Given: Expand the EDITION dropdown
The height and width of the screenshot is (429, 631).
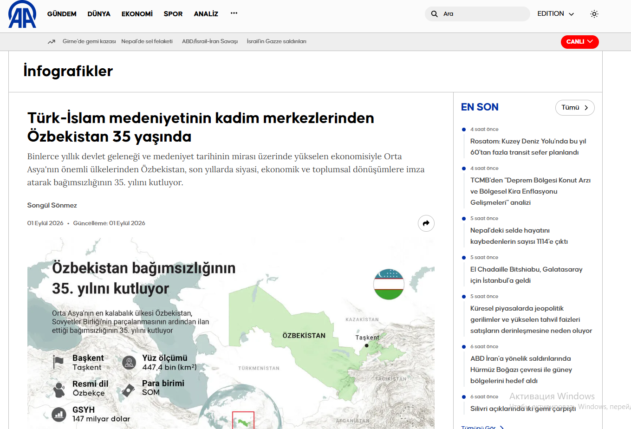Looking at the screenshot, I should [x=555, y=14].
